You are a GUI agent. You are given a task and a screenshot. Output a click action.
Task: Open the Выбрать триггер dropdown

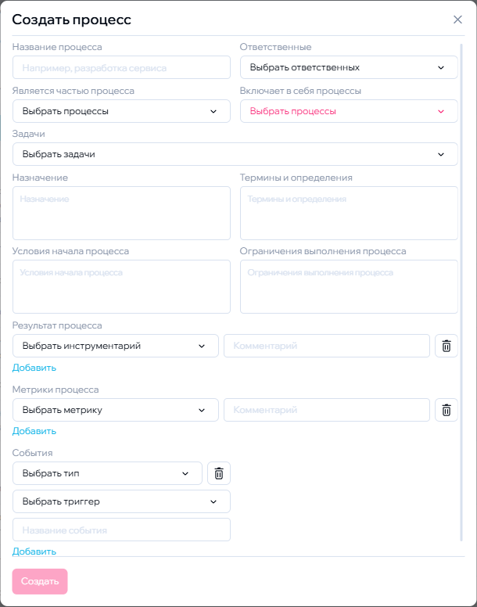point(121,501)
